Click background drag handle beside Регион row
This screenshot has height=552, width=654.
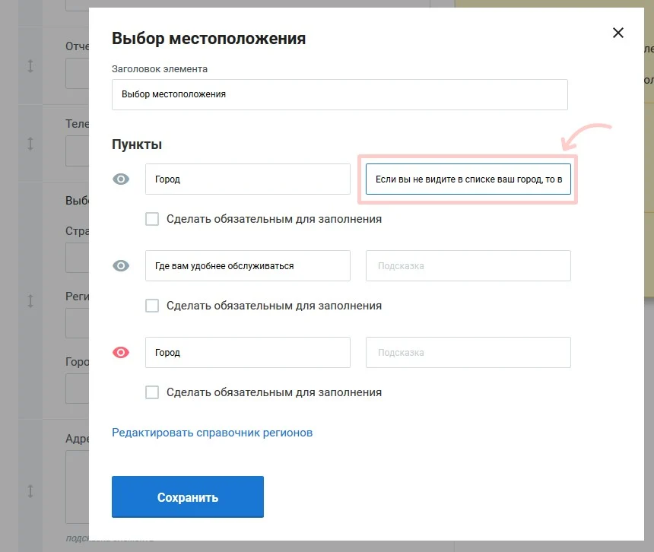[30, 300]
